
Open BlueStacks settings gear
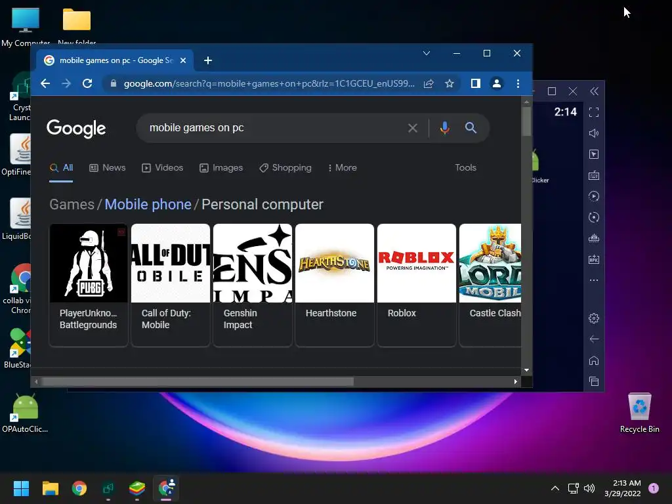click(594, 318)
